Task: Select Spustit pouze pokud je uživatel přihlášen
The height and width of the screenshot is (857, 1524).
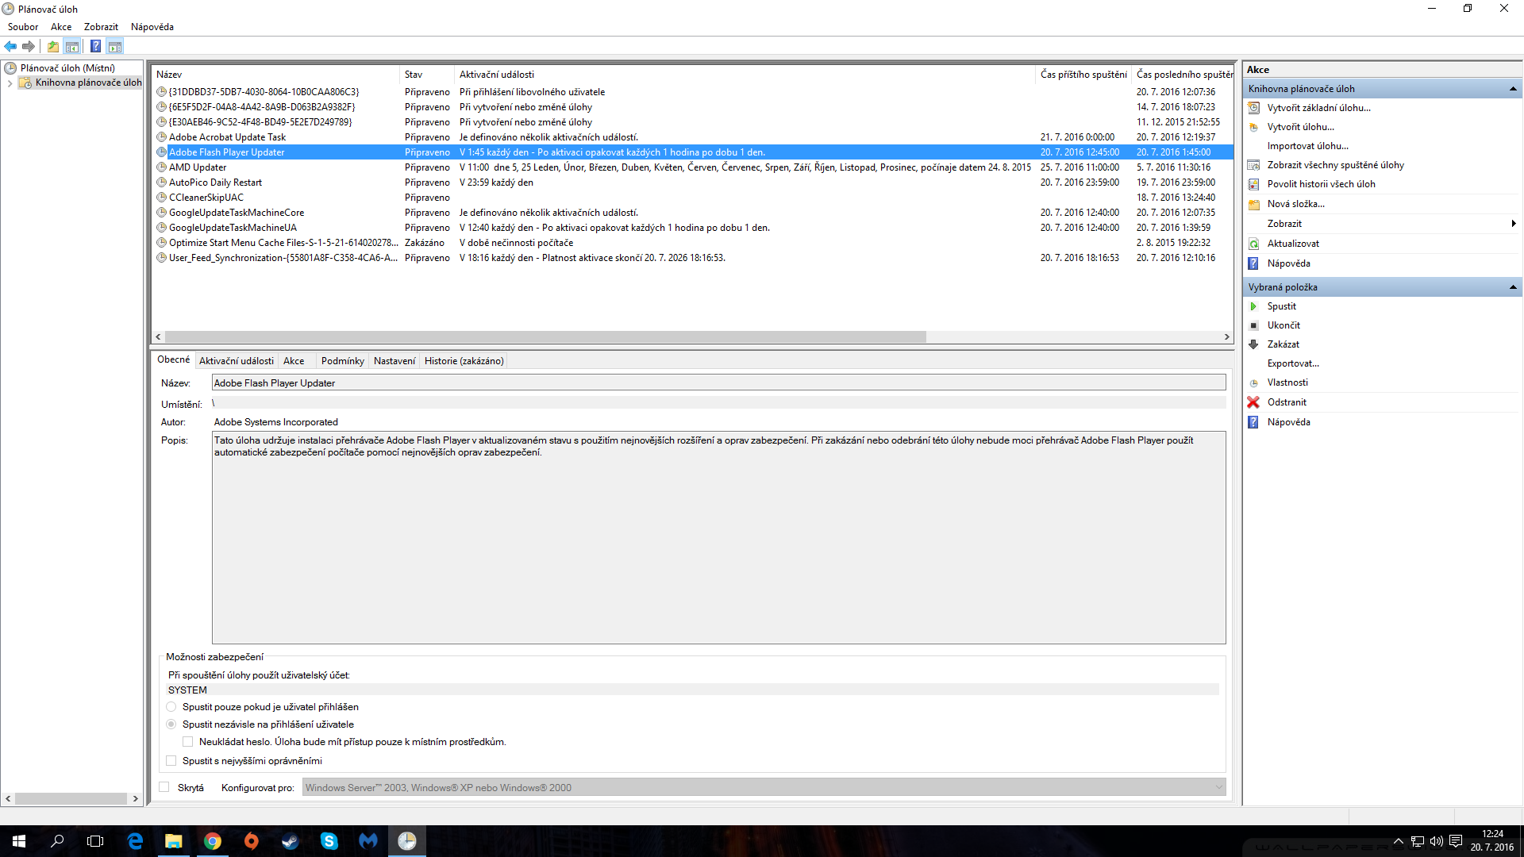Action: pyautogui.click(x=171, y=706)
